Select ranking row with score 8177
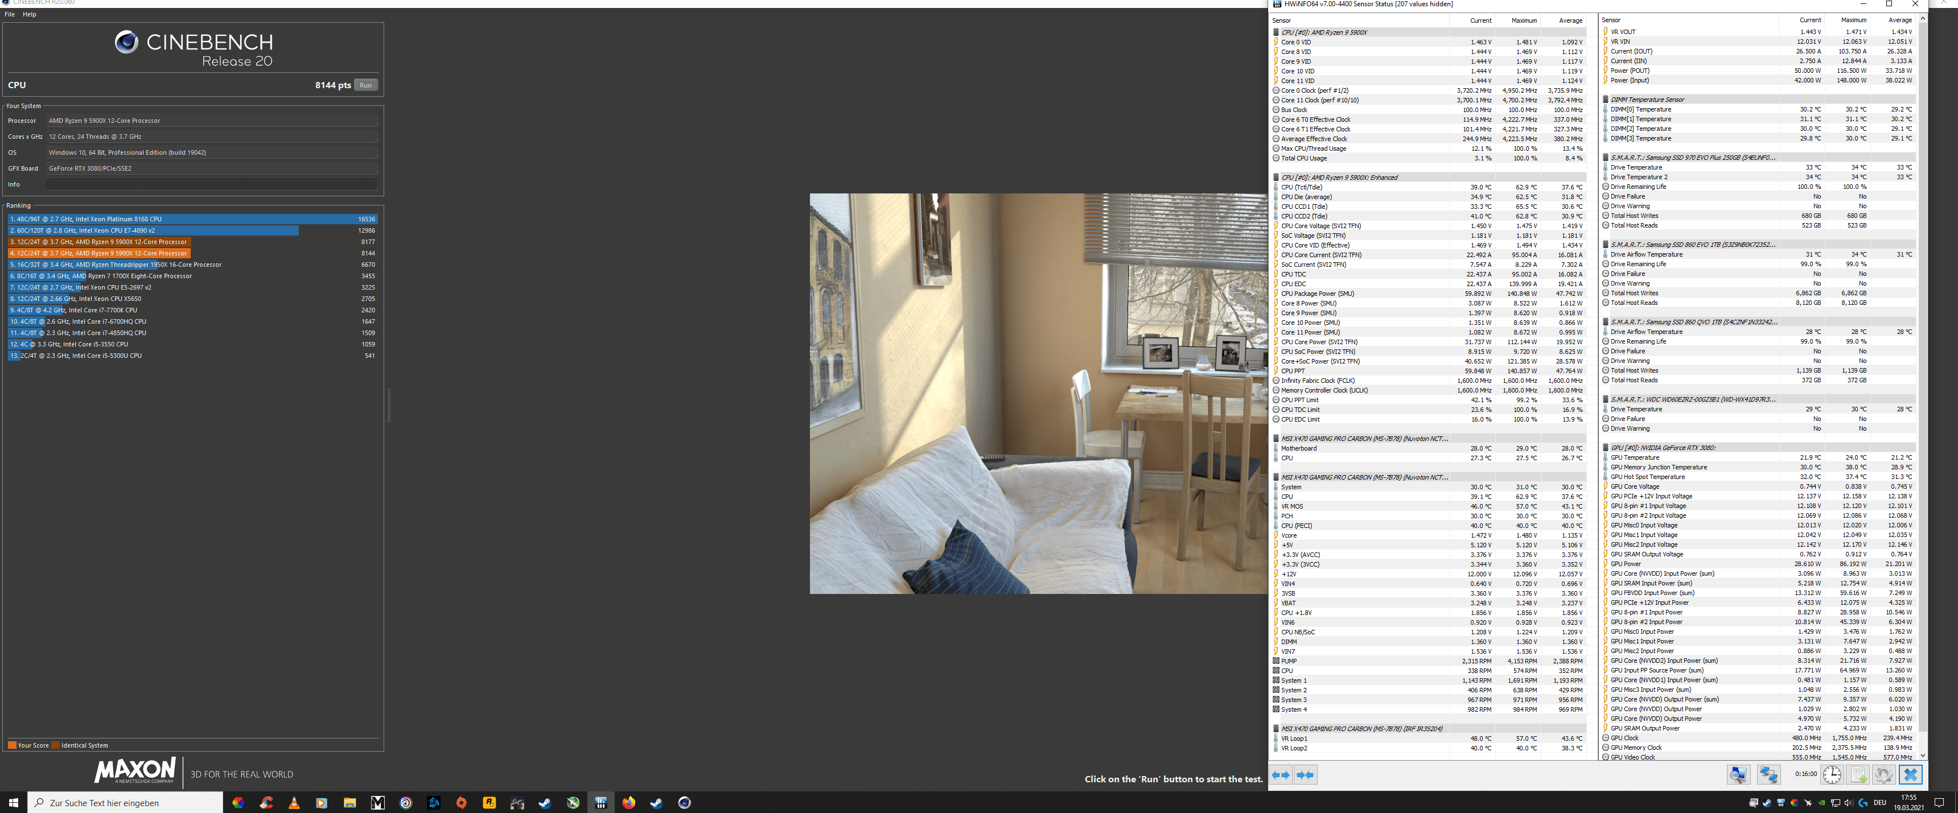This screenshot has height=813, width=1958. click(193, 242)
